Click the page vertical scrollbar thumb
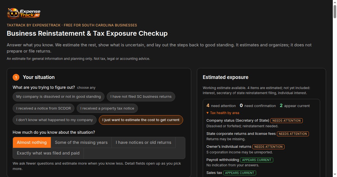Image resolution: width=337 pixels, height=177 pixels. 334,11
